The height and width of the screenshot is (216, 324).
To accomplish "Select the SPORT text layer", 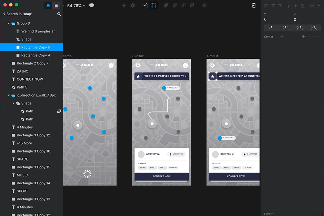I will tap(31, 191).
